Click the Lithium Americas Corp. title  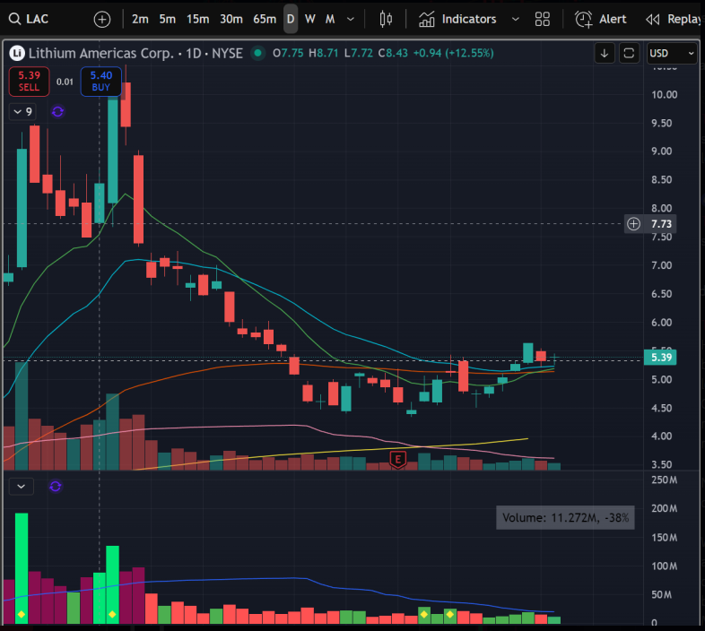point(101,54)
